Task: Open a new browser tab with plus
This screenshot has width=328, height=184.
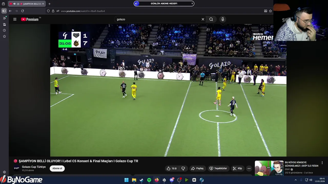Action: click(49, 4)
